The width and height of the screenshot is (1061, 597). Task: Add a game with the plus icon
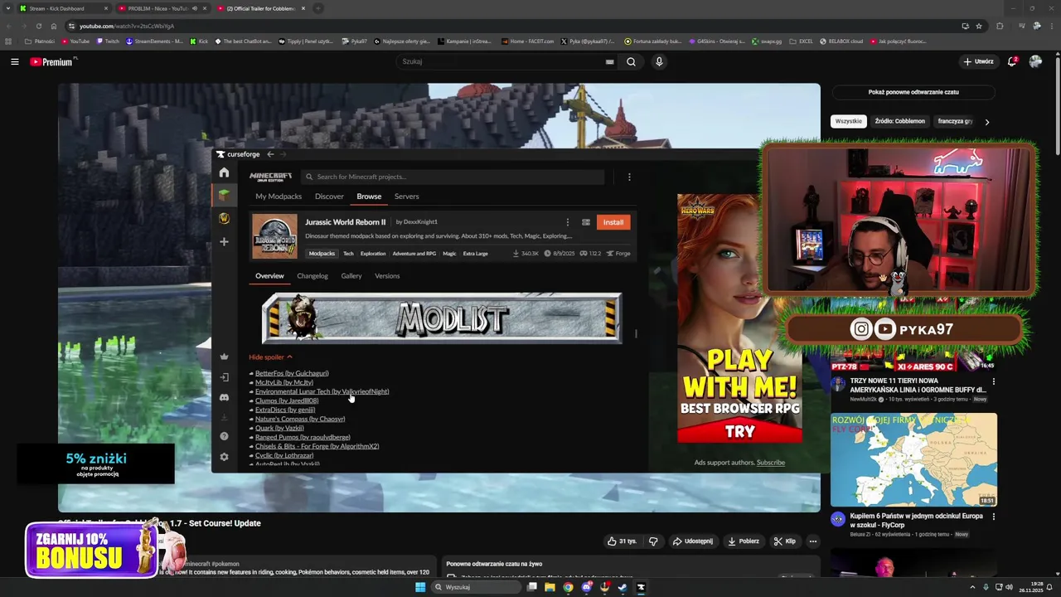(x=224, y=242)
